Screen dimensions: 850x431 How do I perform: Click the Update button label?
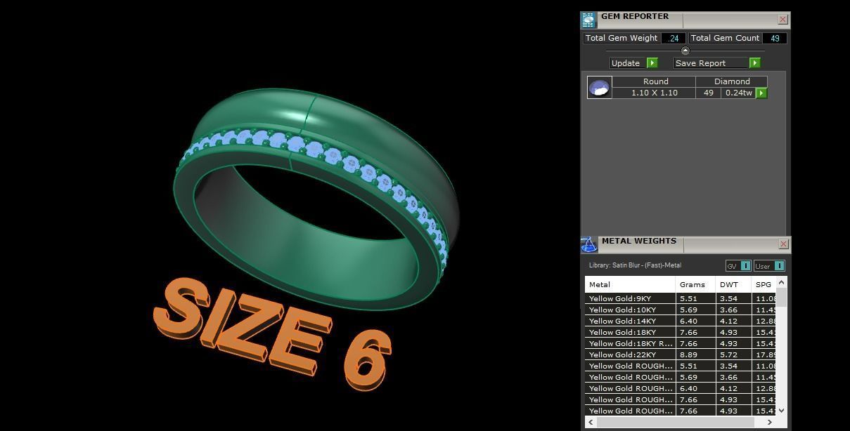point(626,63)
